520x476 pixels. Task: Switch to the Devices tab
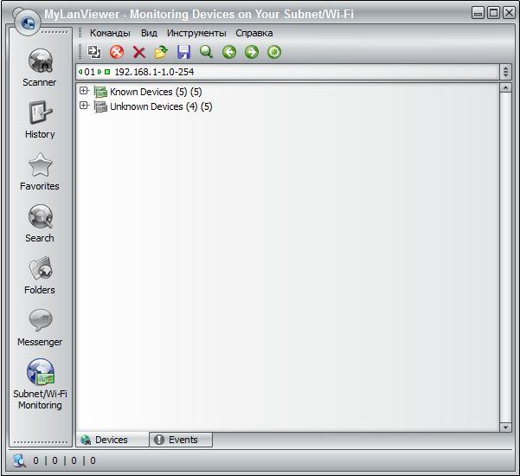(x=112, y=440)
